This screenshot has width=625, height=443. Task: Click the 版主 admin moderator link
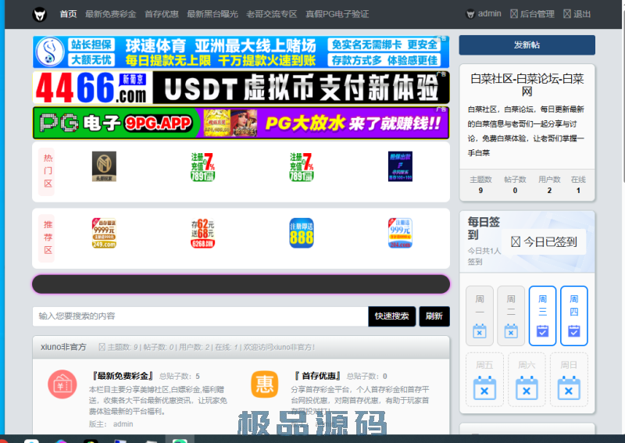point(123,424)
